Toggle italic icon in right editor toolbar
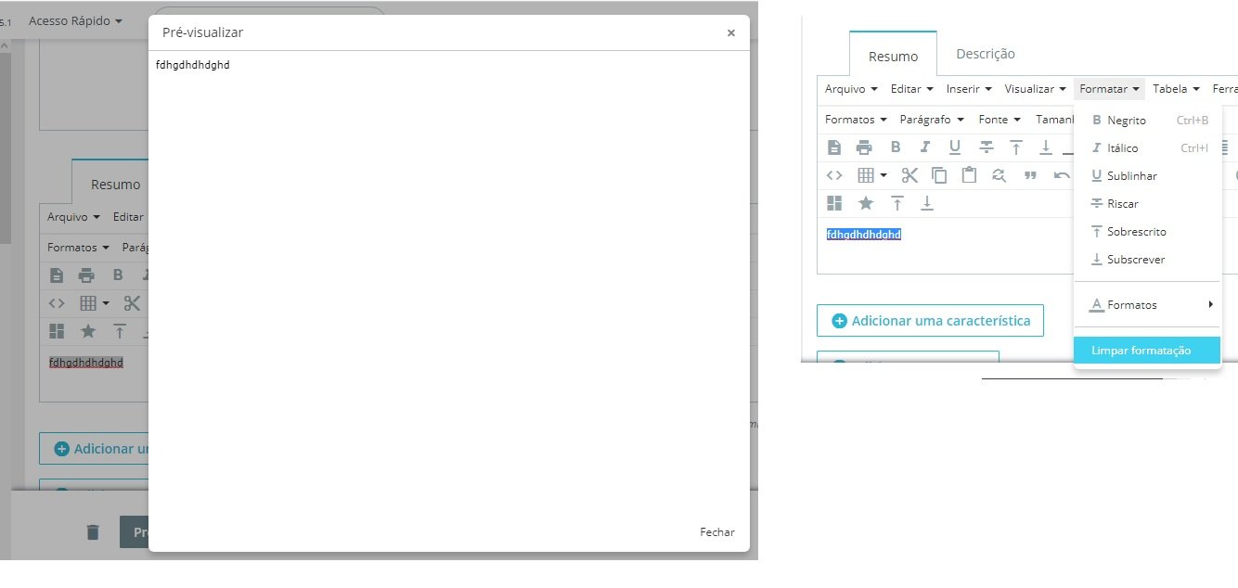 tap(924, 147)
